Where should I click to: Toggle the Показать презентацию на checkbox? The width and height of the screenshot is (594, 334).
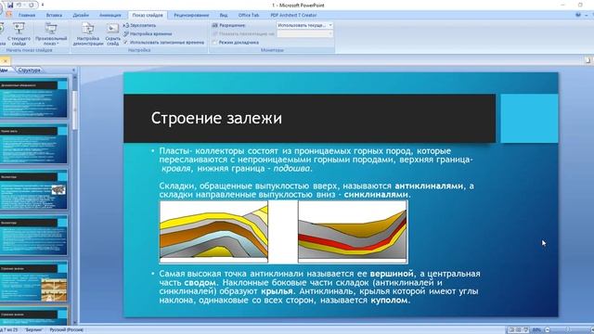214,34
